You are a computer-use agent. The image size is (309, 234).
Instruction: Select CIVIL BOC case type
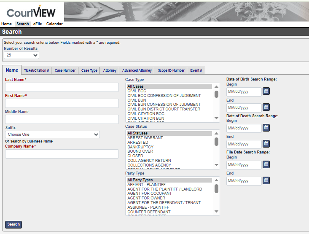point(169,91)
